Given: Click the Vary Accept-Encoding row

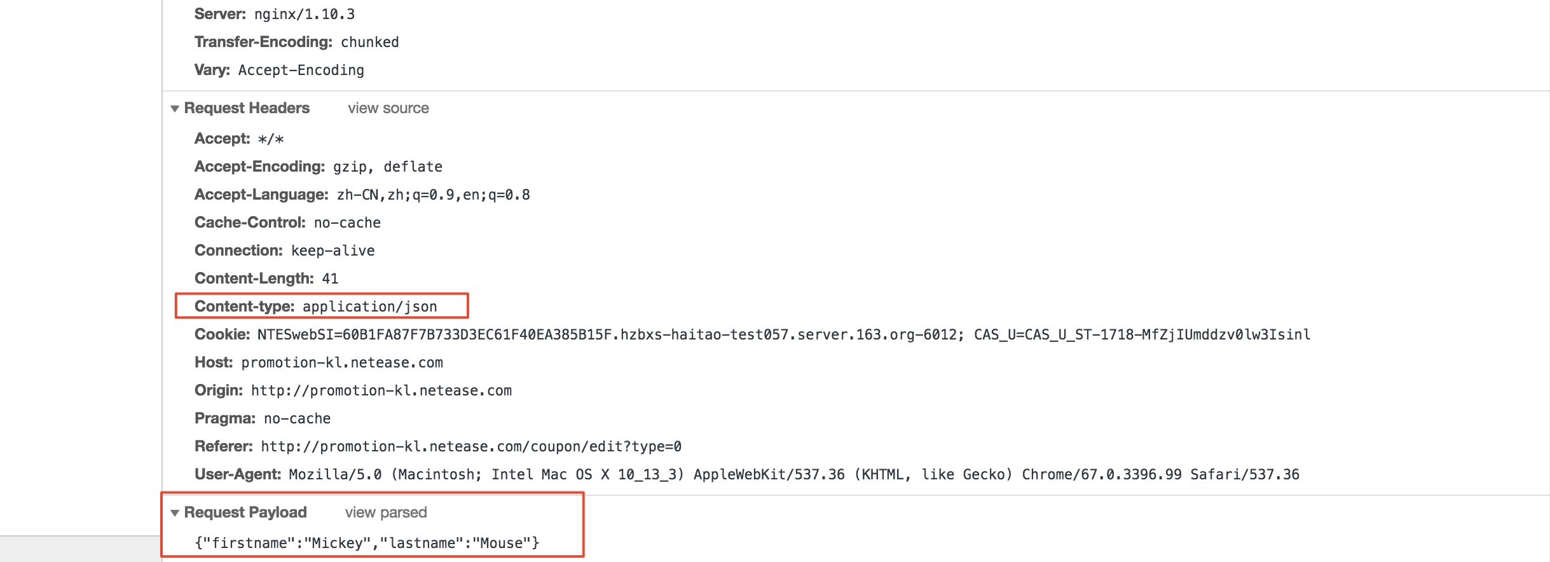Looking at the screenshot, I should (x=280, y=70).
